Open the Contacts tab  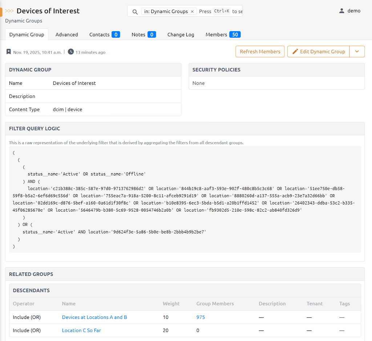(x=104, y=35)
